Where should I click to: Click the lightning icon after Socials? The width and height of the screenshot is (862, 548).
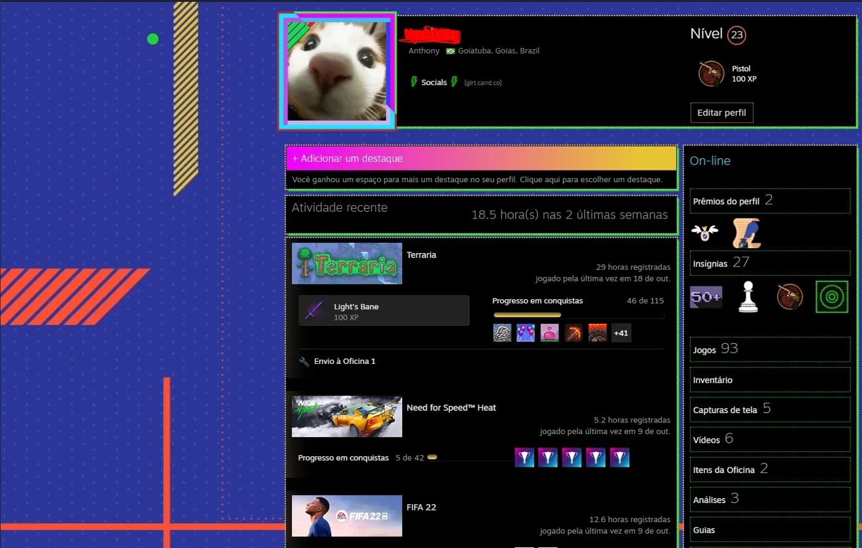click(454, 82)
